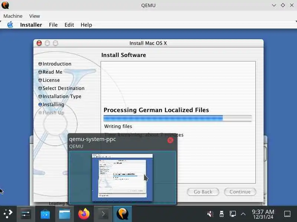
Task: Click the USB device tray icon
Action: coord(221,214)
